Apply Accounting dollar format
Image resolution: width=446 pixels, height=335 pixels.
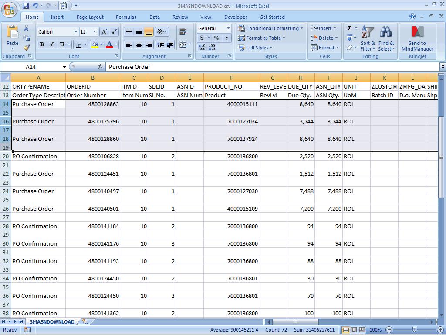[202, 38]
